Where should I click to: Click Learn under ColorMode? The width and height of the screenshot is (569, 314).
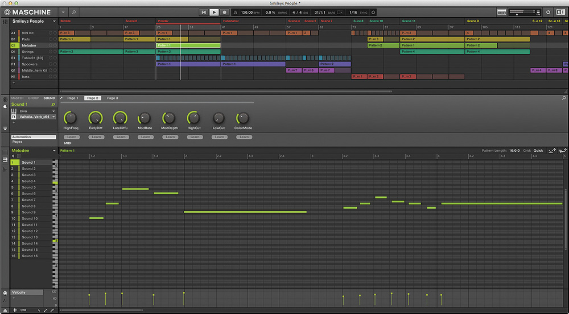(244, 137)
